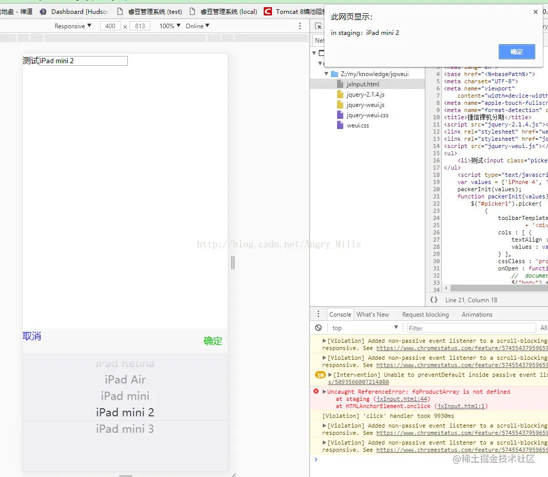548x477 pixels.
Task: Open jquery-weui.js file
Action: (365, 105)
